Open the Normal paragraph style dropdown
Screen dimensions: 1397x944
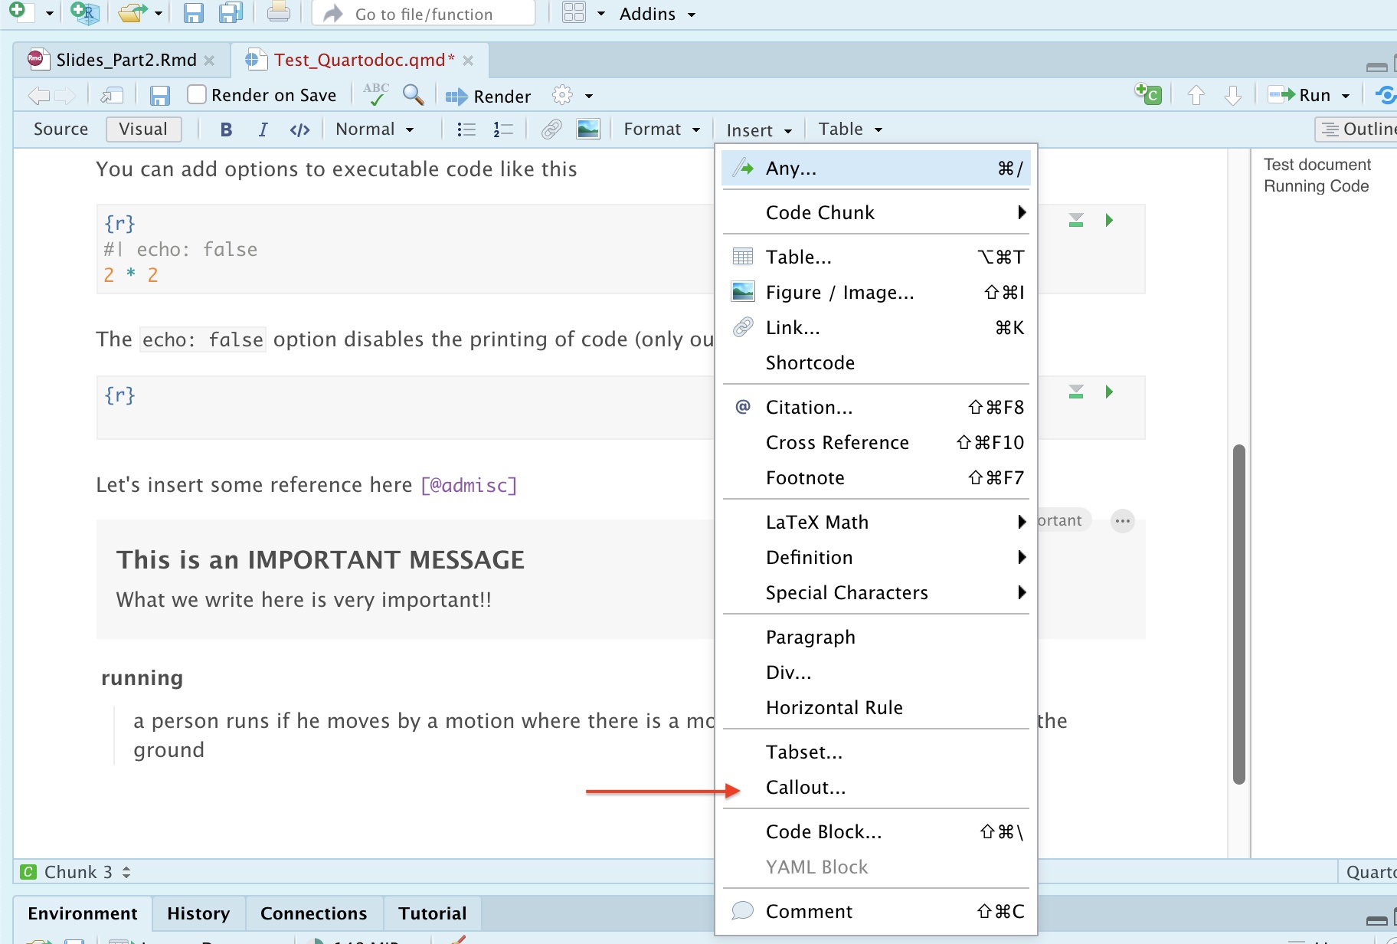[375, 129]
